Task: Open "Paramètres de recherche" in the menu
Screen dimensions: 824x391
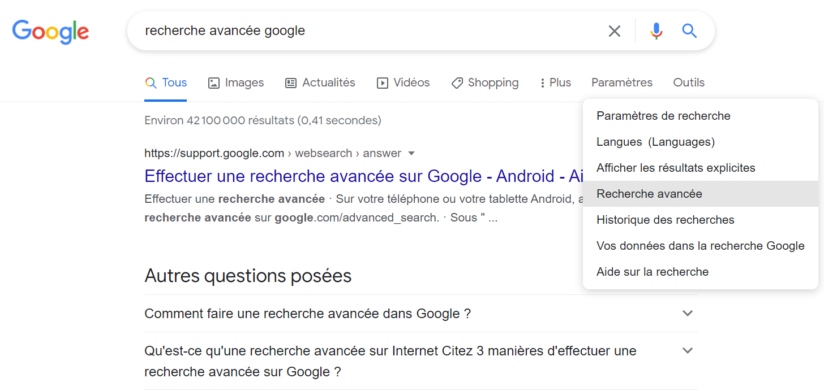Action: click(x=663, y=116)
